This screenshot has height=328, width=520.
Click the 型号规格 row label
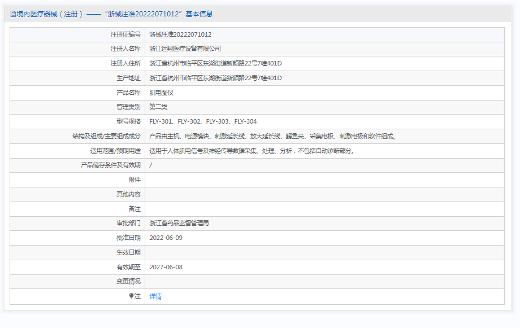pyautogui.click(x=128, y=121)
